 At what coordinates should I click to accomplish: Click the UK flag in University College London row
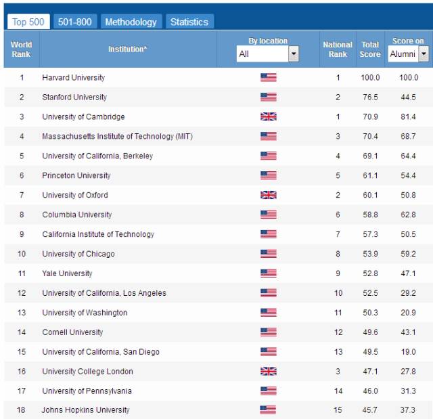[x=269, y=372]
